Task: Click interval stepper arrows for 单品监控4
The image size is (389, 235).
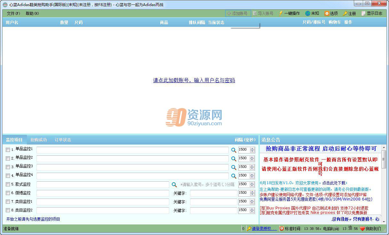Action: [252, 176]
